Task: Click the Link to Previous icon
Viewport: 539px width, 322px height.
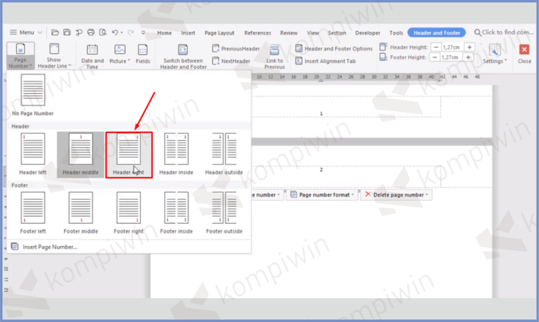Action: click(x=274, y=51)
